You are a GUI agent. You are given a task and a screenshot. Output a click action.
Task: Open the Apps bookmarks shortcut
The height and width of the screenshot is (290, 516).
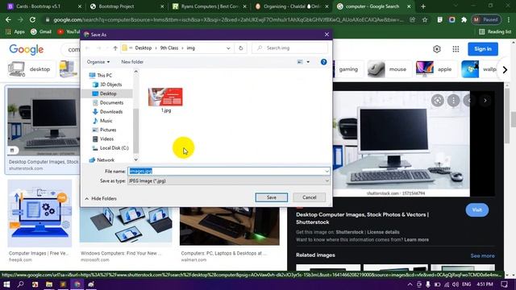(x=15, y=31)
